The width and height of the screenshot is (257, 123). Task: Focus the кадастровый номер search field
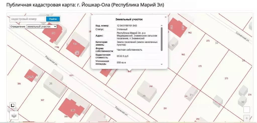[28, 19]
